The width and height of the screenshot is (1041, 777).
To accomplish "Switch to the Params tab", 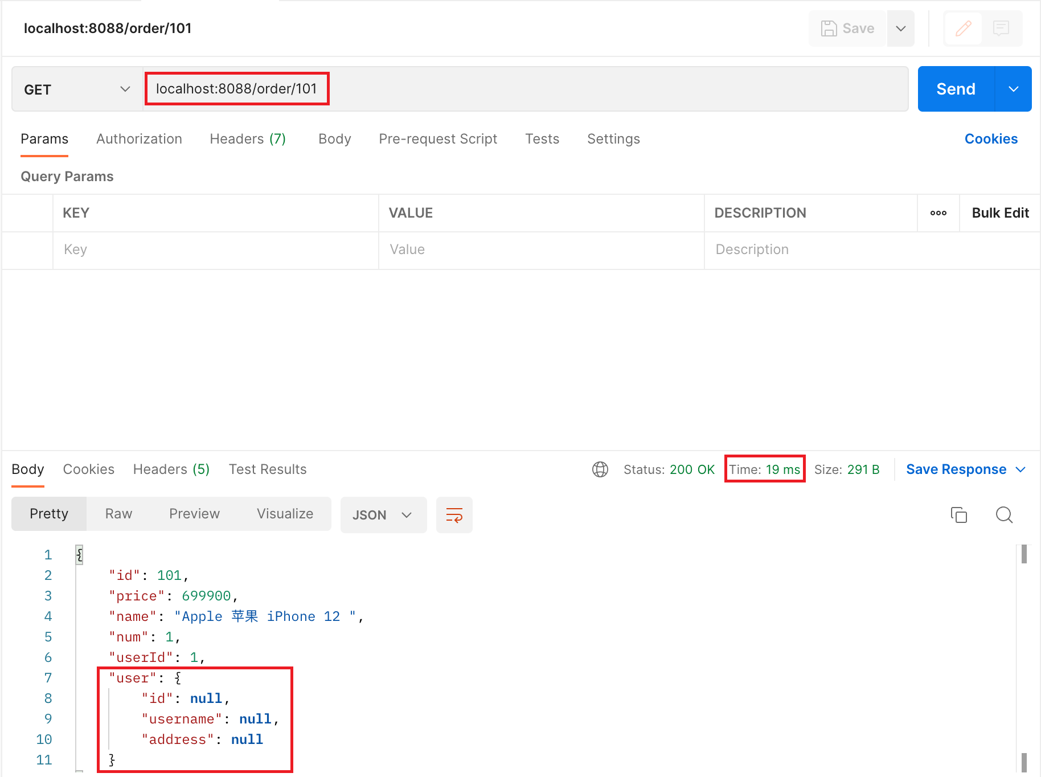I will pyautogui.click(x=44, y=139).
